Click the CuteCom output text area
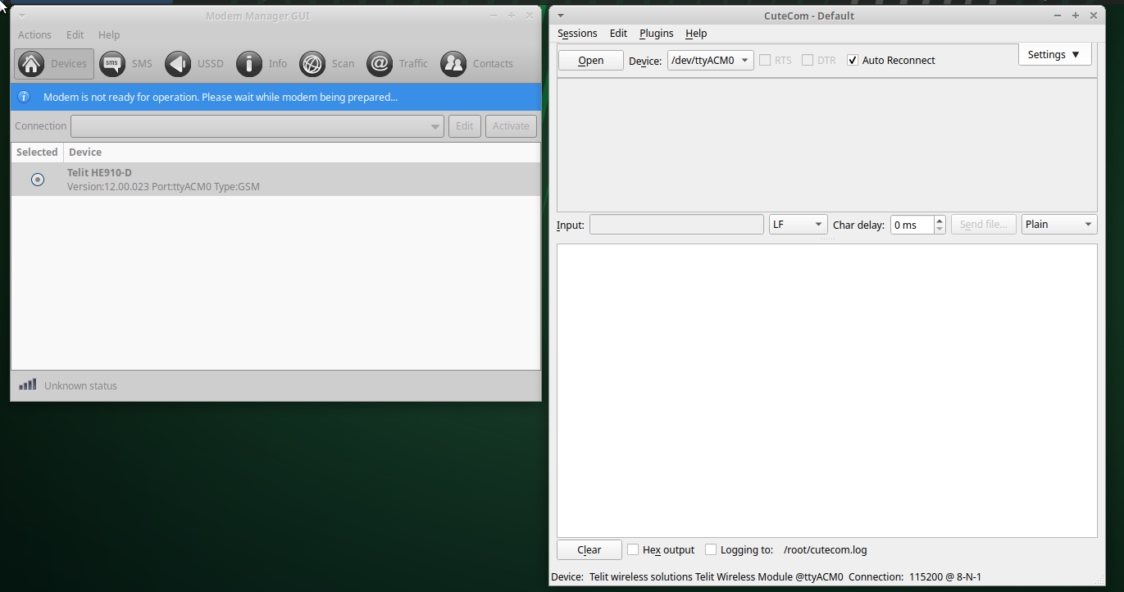 [826, 390]
